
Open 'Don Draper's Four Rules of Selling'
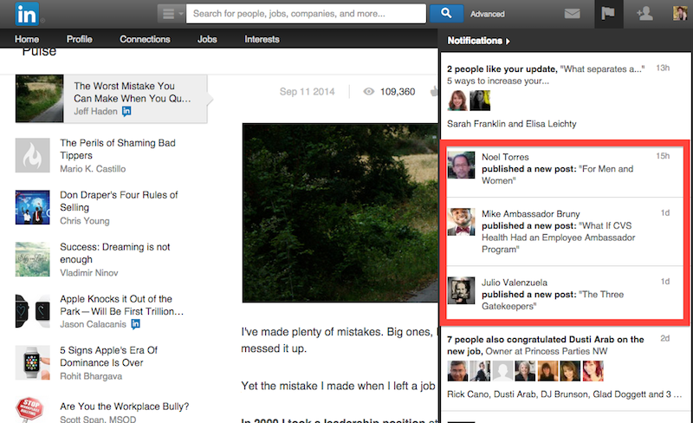coord(119,201)
